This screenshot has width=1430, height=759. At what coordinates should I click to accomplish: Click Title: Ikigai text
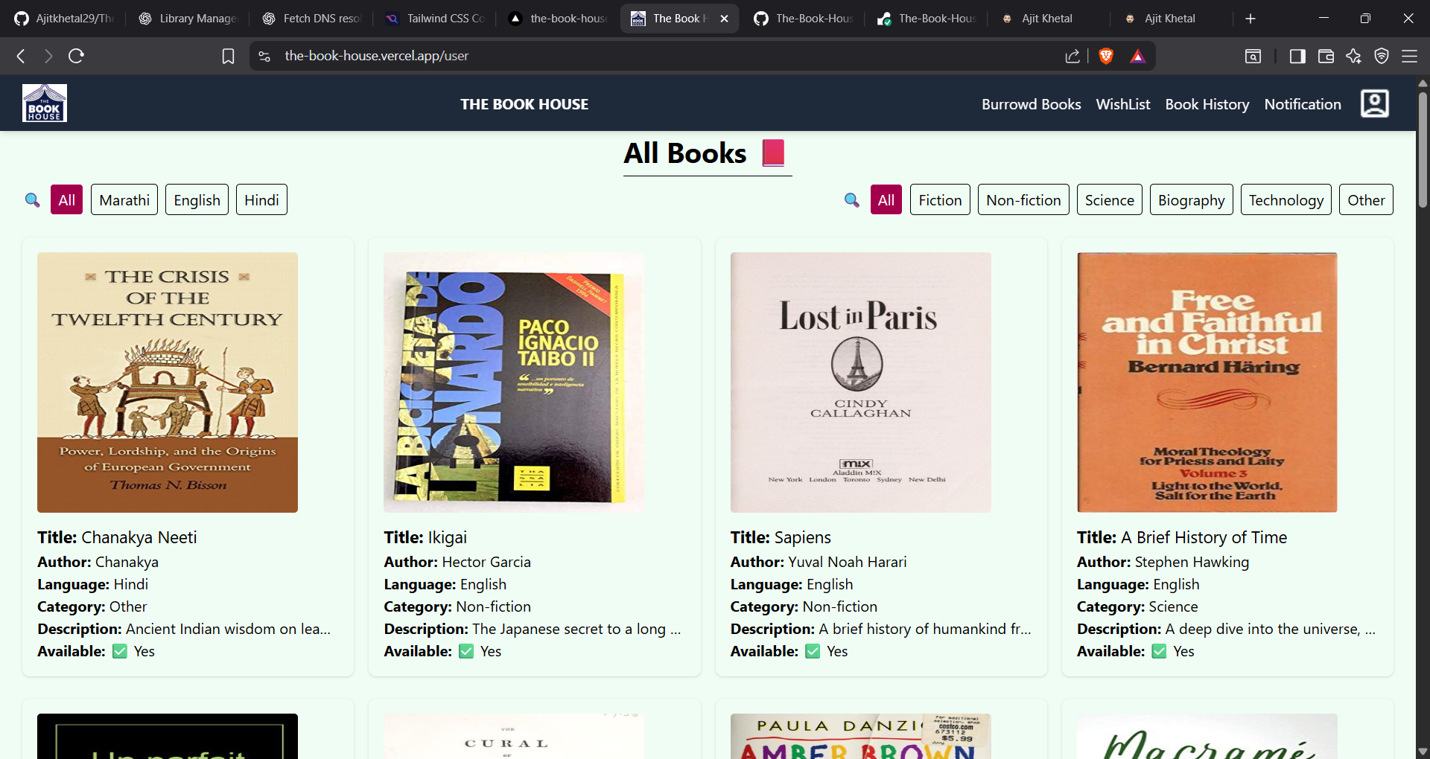[x=425, y=537]
